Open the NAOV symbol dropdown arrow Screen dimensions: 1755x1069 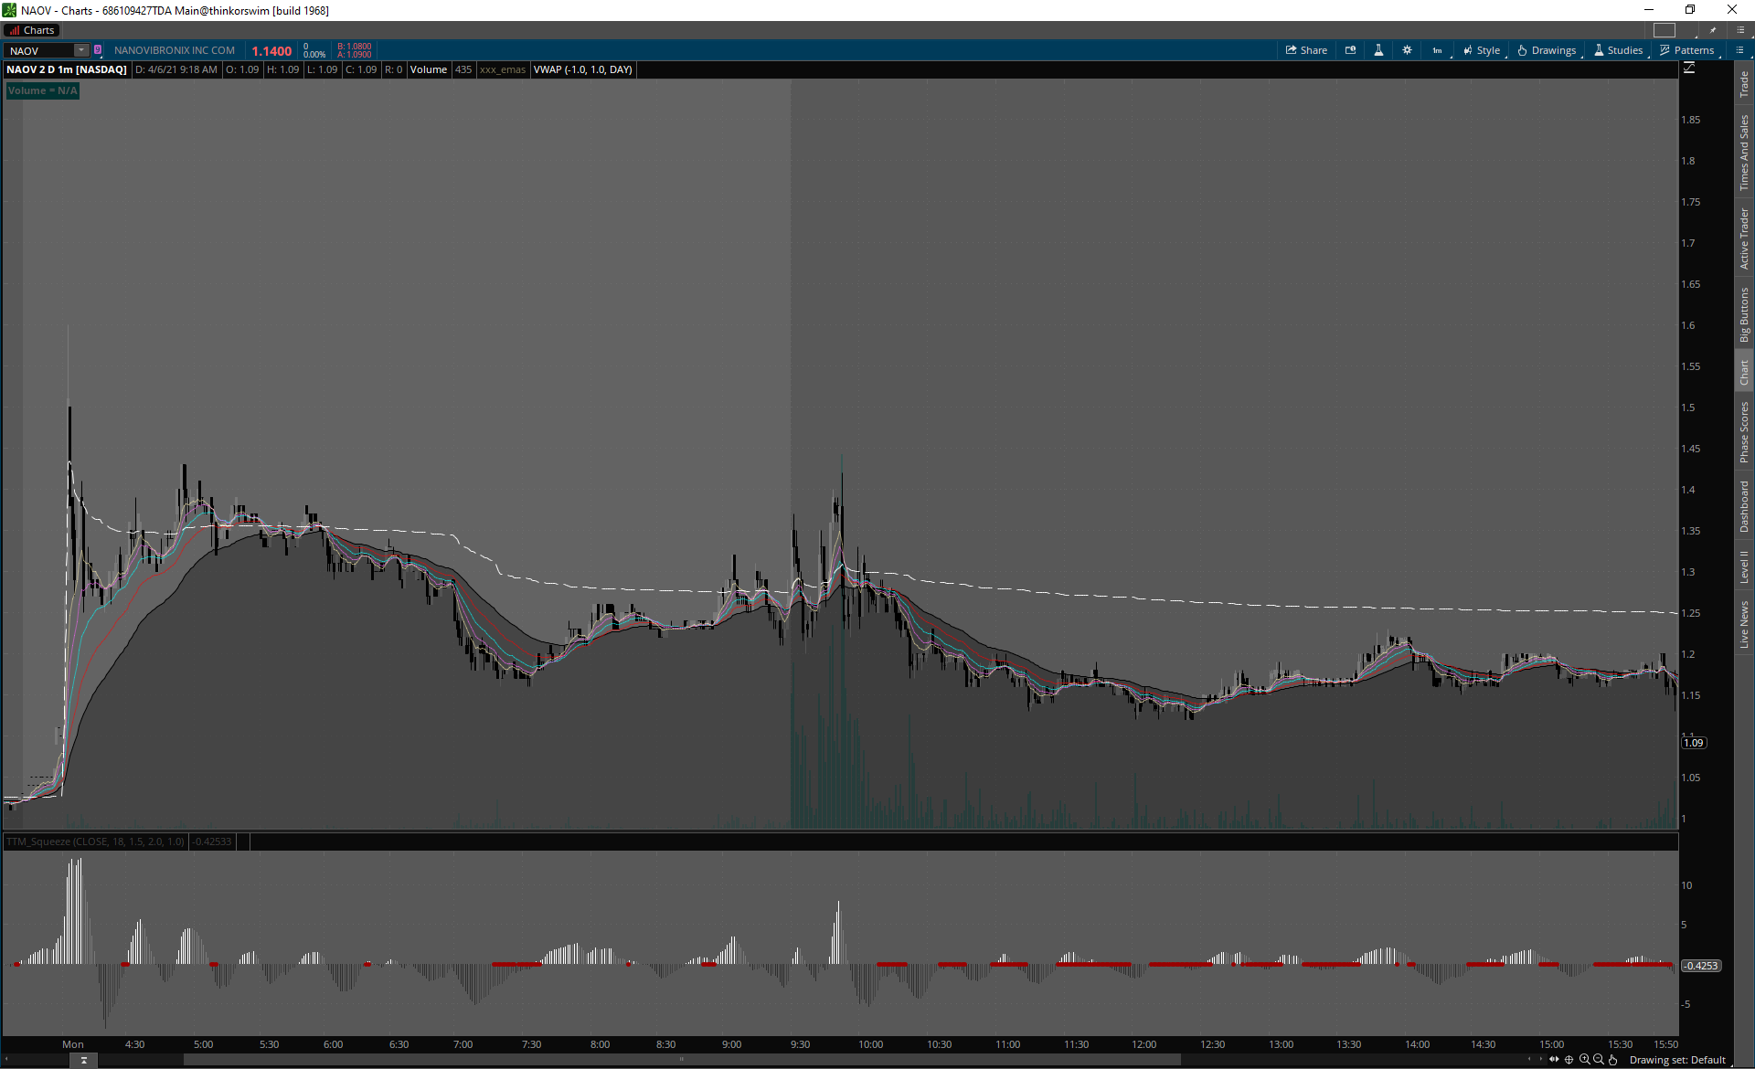(81, 50)
